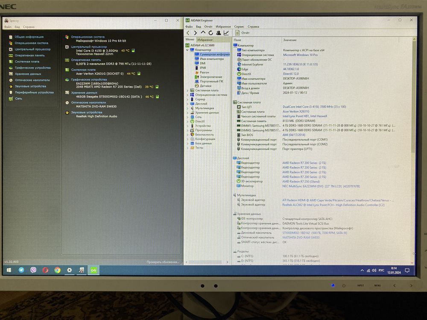Click Отчёт report button in AIDA64 toolbar
Image resolution: width=427 pixels, height=320 pixels.
click(x=243, y=33)
